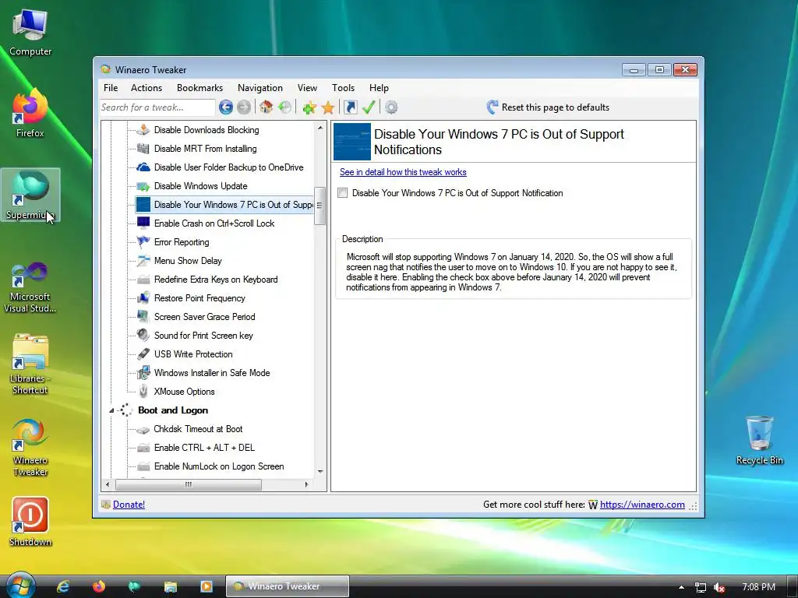Click the speaker icon for Print Screen sound
This screenshot has width=798, height=598.
pos(143,335)
